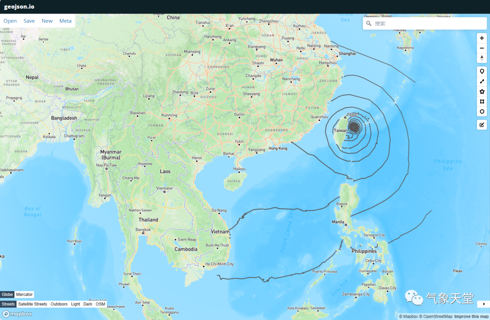Image resolution: width=490 pixels, height=320 pixels.
Task: Click the Bay of Bengal label
Action: point(33,211)
